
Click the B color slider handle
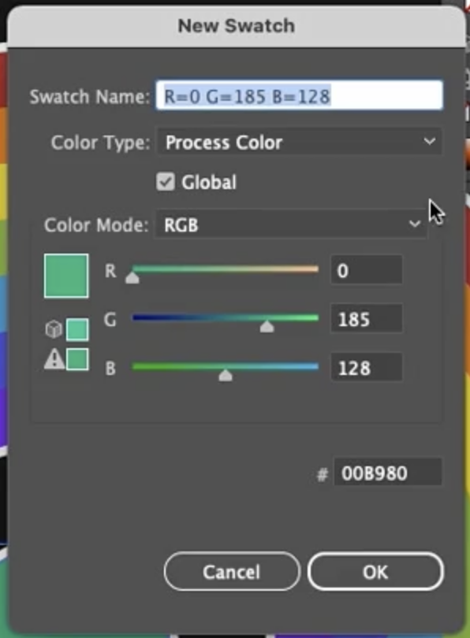tap(226, 375)
